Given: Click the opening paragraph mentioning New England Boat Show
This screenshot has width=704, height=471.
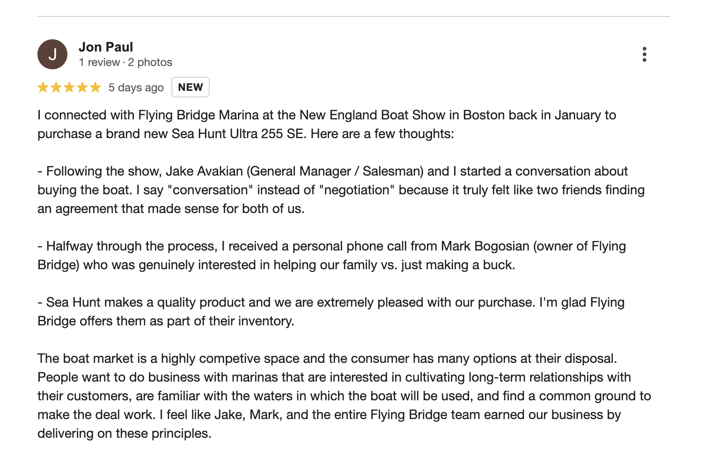Looking at the screenshot, I should tap(327, 124).
